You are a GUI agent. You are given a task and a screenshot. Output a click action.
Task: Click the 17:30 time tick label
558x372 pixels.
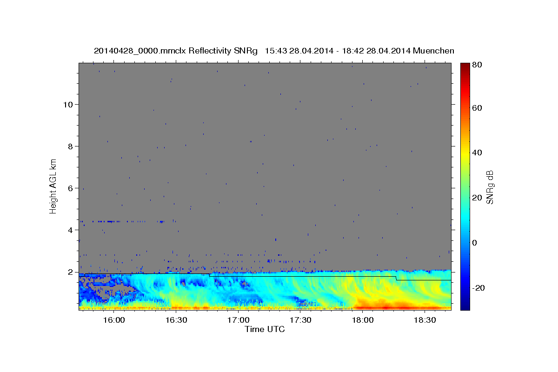pyautogui.click(x=300, y=320)
